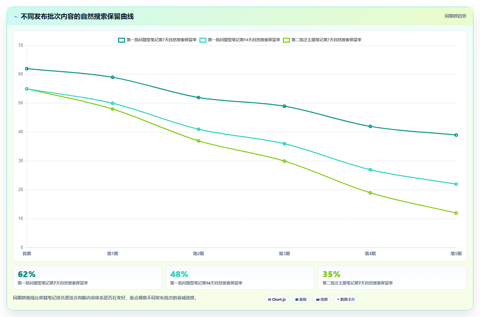The width and height of the screenshot is (480, 317).
Task: Select the 48% stat card
Action: [x=240, y=277]
